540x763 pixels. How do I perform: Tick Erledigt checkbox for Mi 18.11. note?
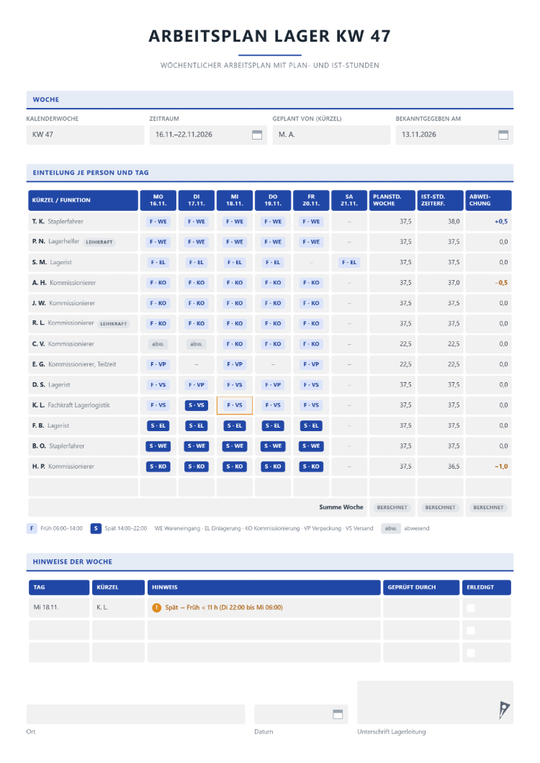[471, 608]
